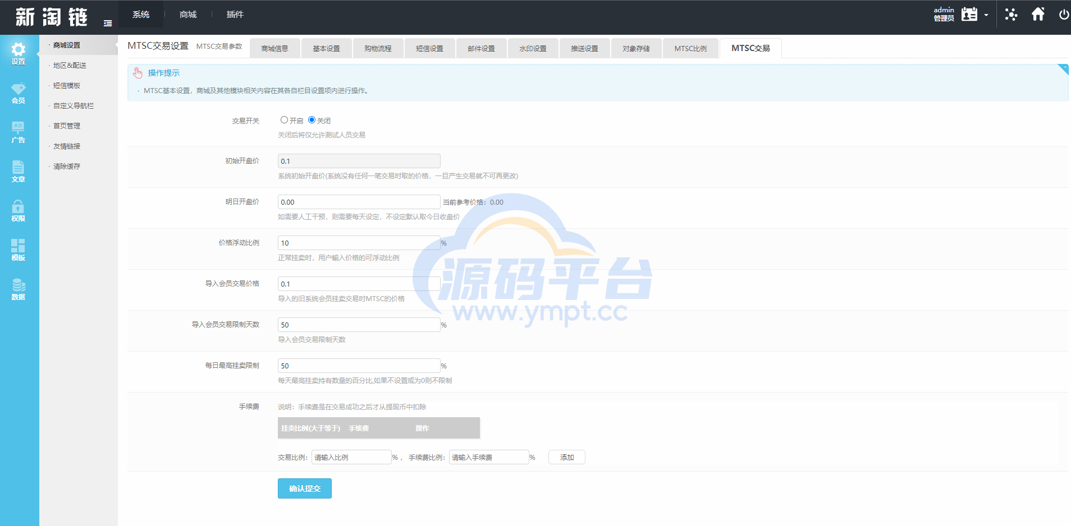Switch to the 推送设置 tab

coord(584,49)
